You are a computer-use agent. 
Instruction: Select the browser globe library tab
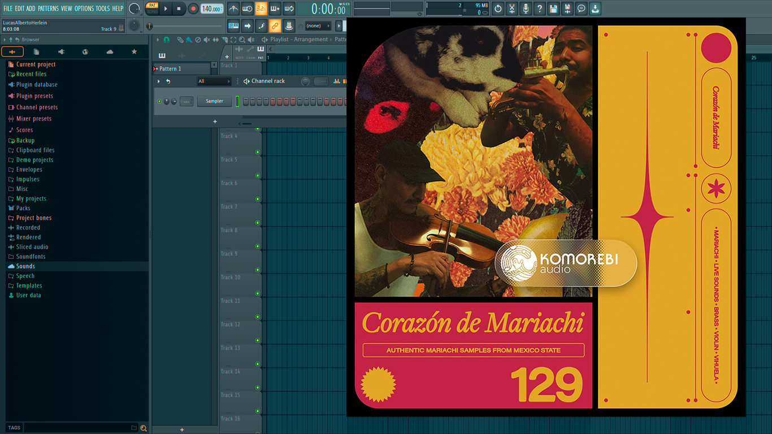(85, 51)
